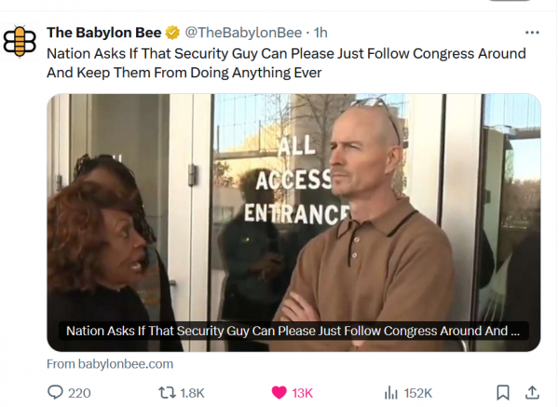Click the headline caption overlay on the card
559x407 pixels.
(x=293, y=331)
